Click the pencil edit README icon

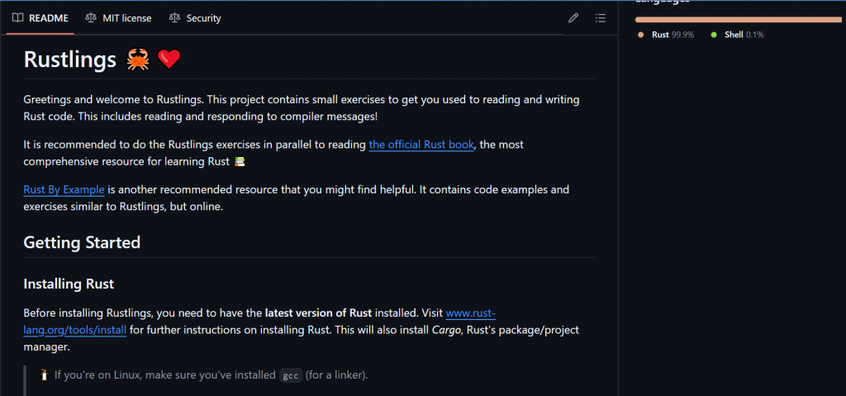(x=573, y=18)
